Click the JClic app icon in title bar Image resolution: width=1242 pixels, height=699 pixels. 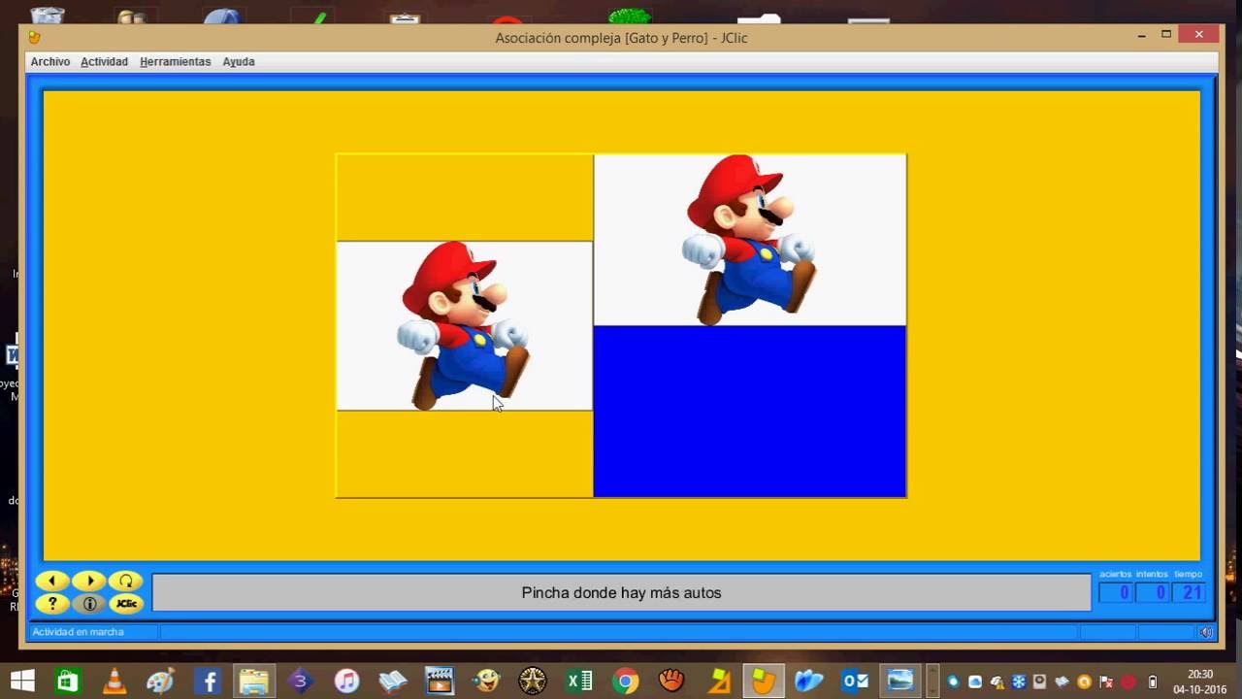coord(35,38)
